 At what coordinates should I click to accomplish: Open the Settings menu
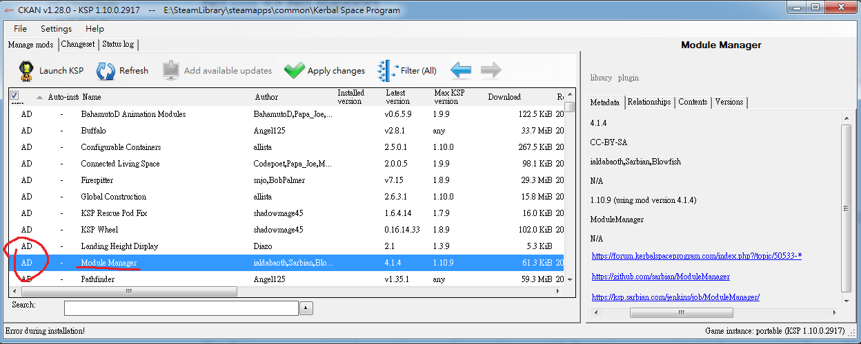point(56,29)
